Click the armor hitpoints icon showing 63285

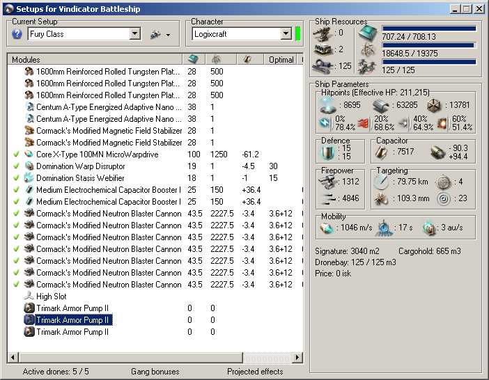[381, 105]
